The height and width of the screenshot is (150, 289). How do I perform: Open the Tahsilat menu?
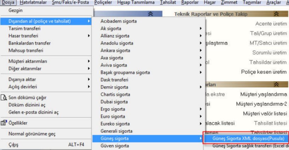click(167, 3)
